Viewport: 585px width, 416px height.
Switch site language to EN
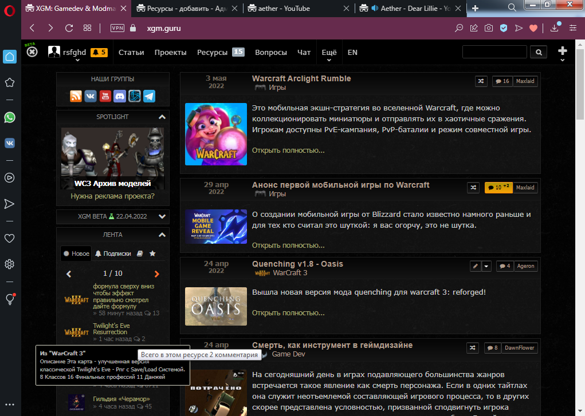click(x=352, y=53)
